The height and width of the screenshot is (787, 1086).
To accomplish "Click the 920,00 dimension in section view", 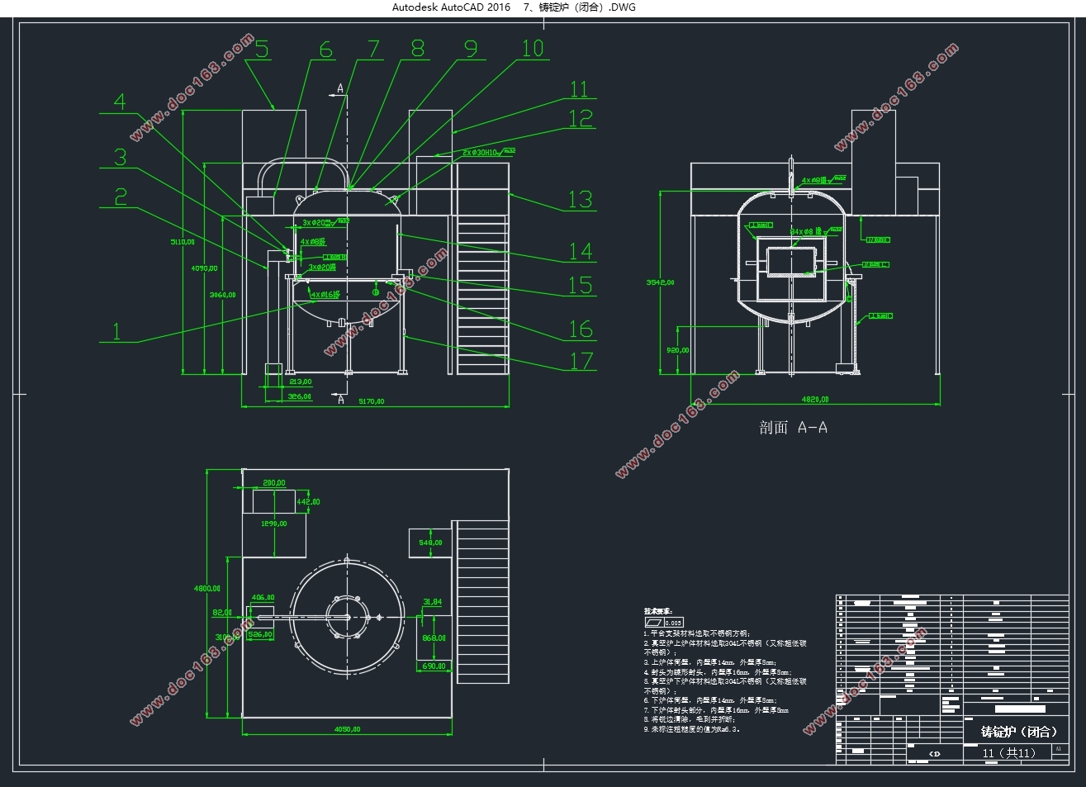I will 677,350.
